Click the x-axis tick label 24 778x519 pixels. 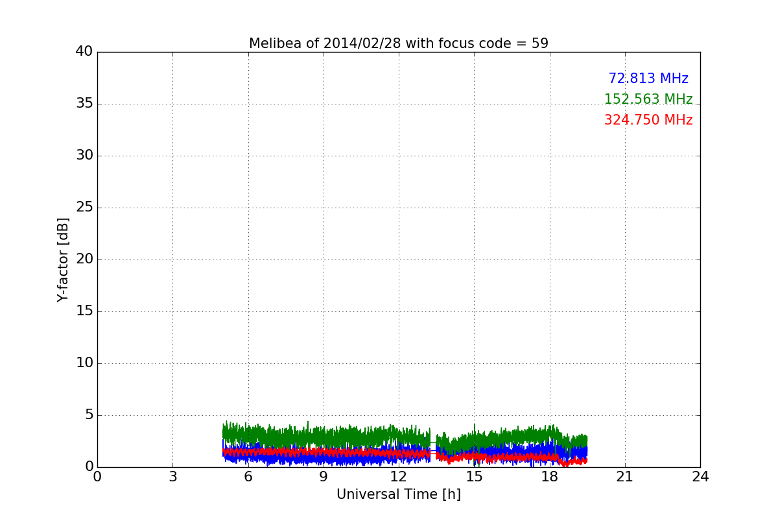(700, 477)
